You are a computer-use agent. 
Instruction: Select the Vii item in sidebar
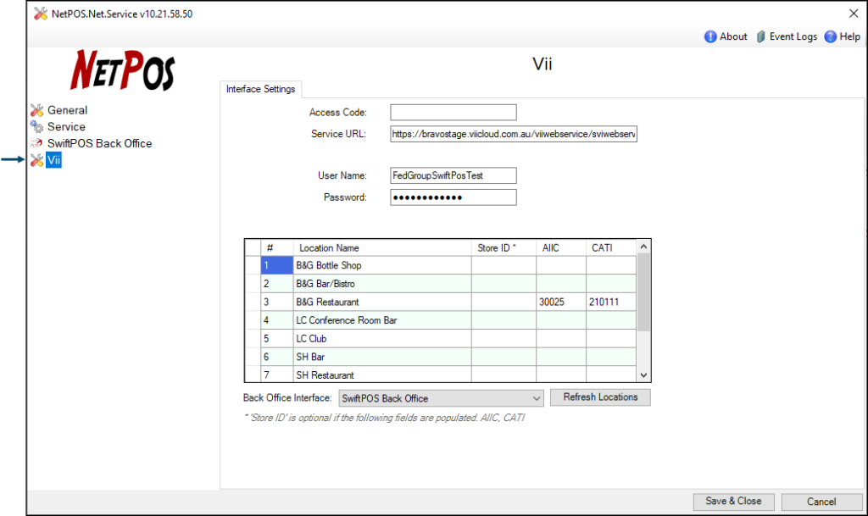[x=53, y=160]
